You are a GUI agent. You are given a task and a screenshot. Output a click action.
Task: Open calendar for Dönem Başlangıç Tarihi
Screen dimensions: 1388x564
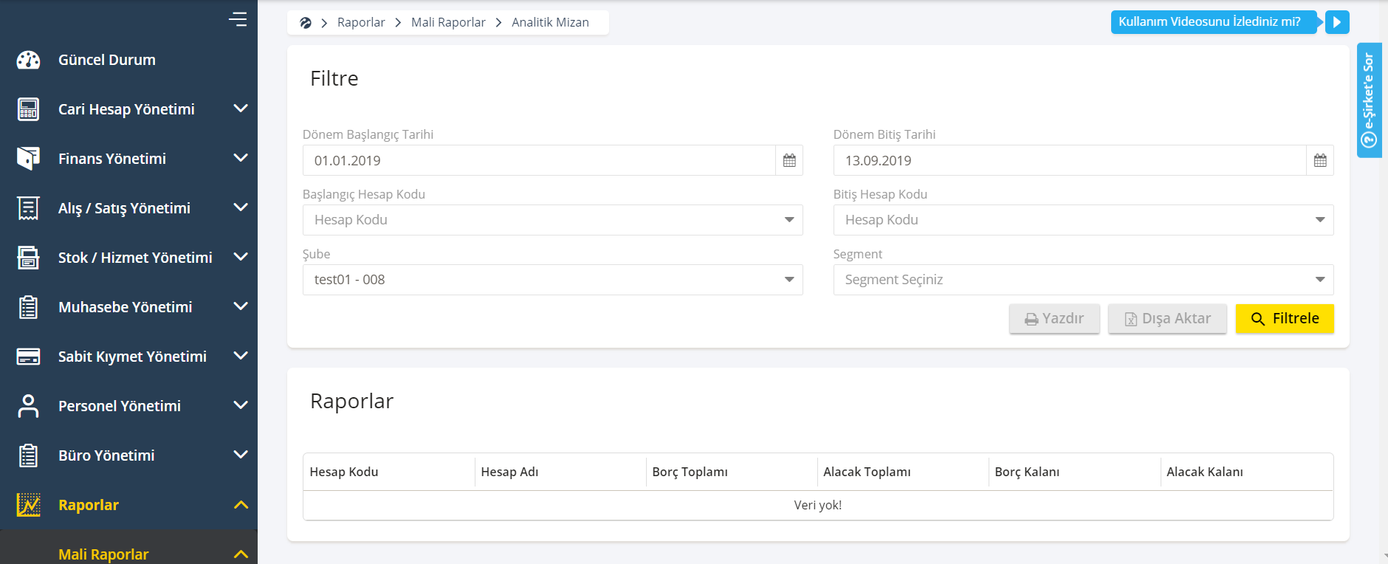[789, 160]
